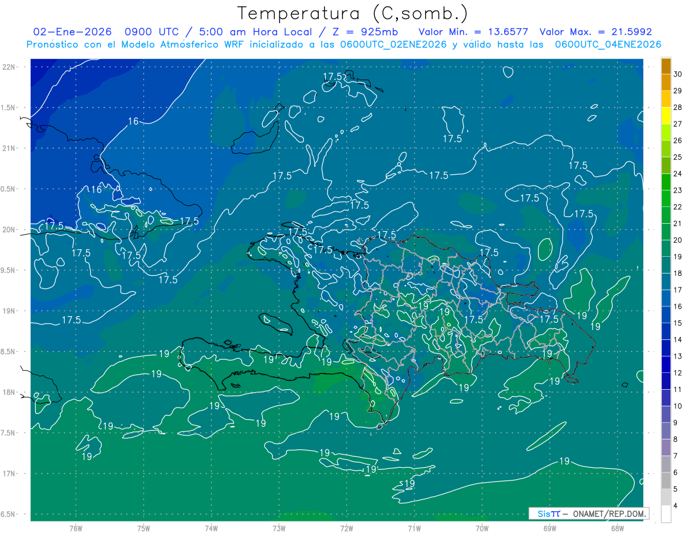Click the teal legend swatch between 18 and 19
The width and height of the screenshot is (693, 536).
coord(666,265)
